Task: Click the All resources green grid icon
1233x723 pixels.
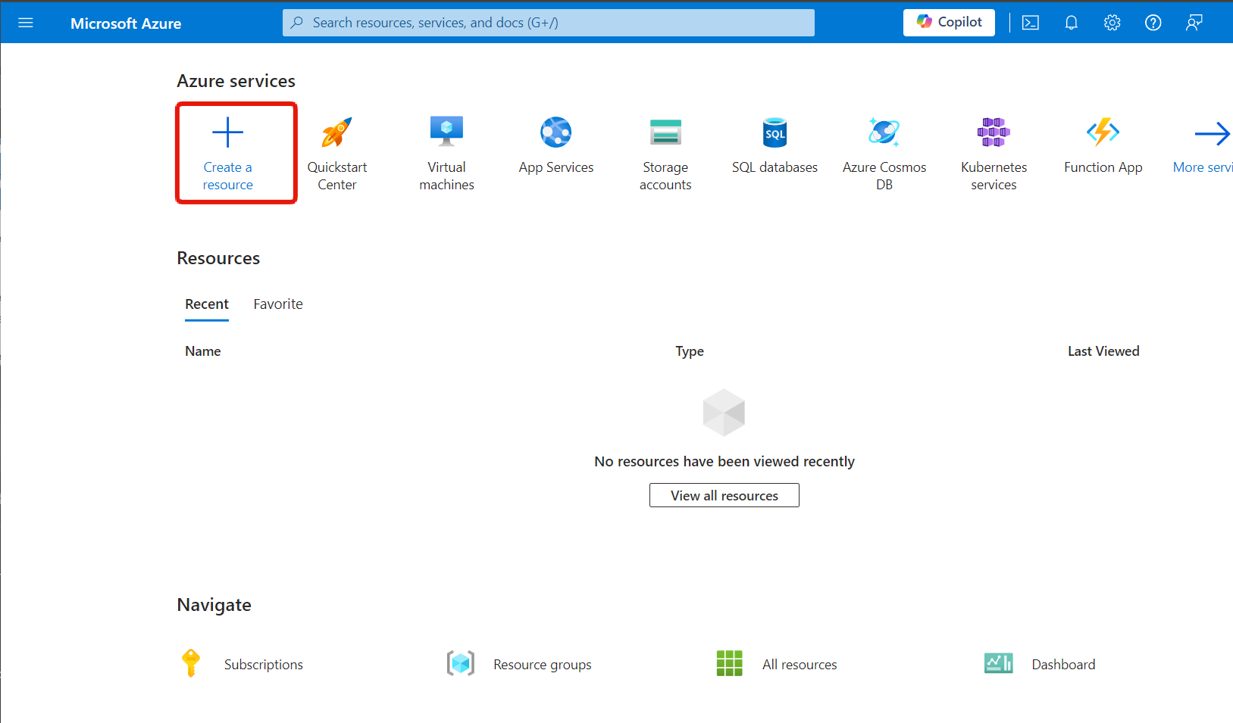Action: click(730, 663)
